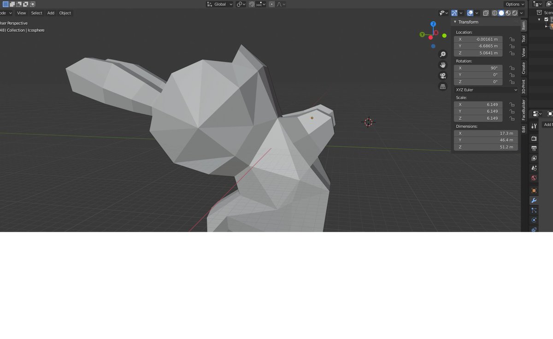
Task: Choose the extend selection mode icon
Action: (12, 4)
